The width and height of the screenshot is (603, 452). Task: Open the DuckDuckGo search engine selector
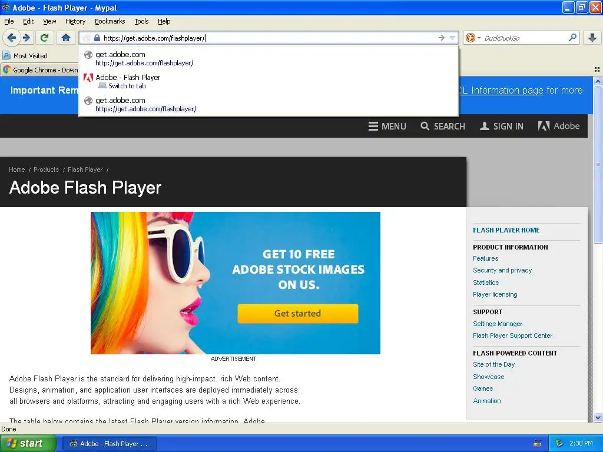[x=473, y=38]
